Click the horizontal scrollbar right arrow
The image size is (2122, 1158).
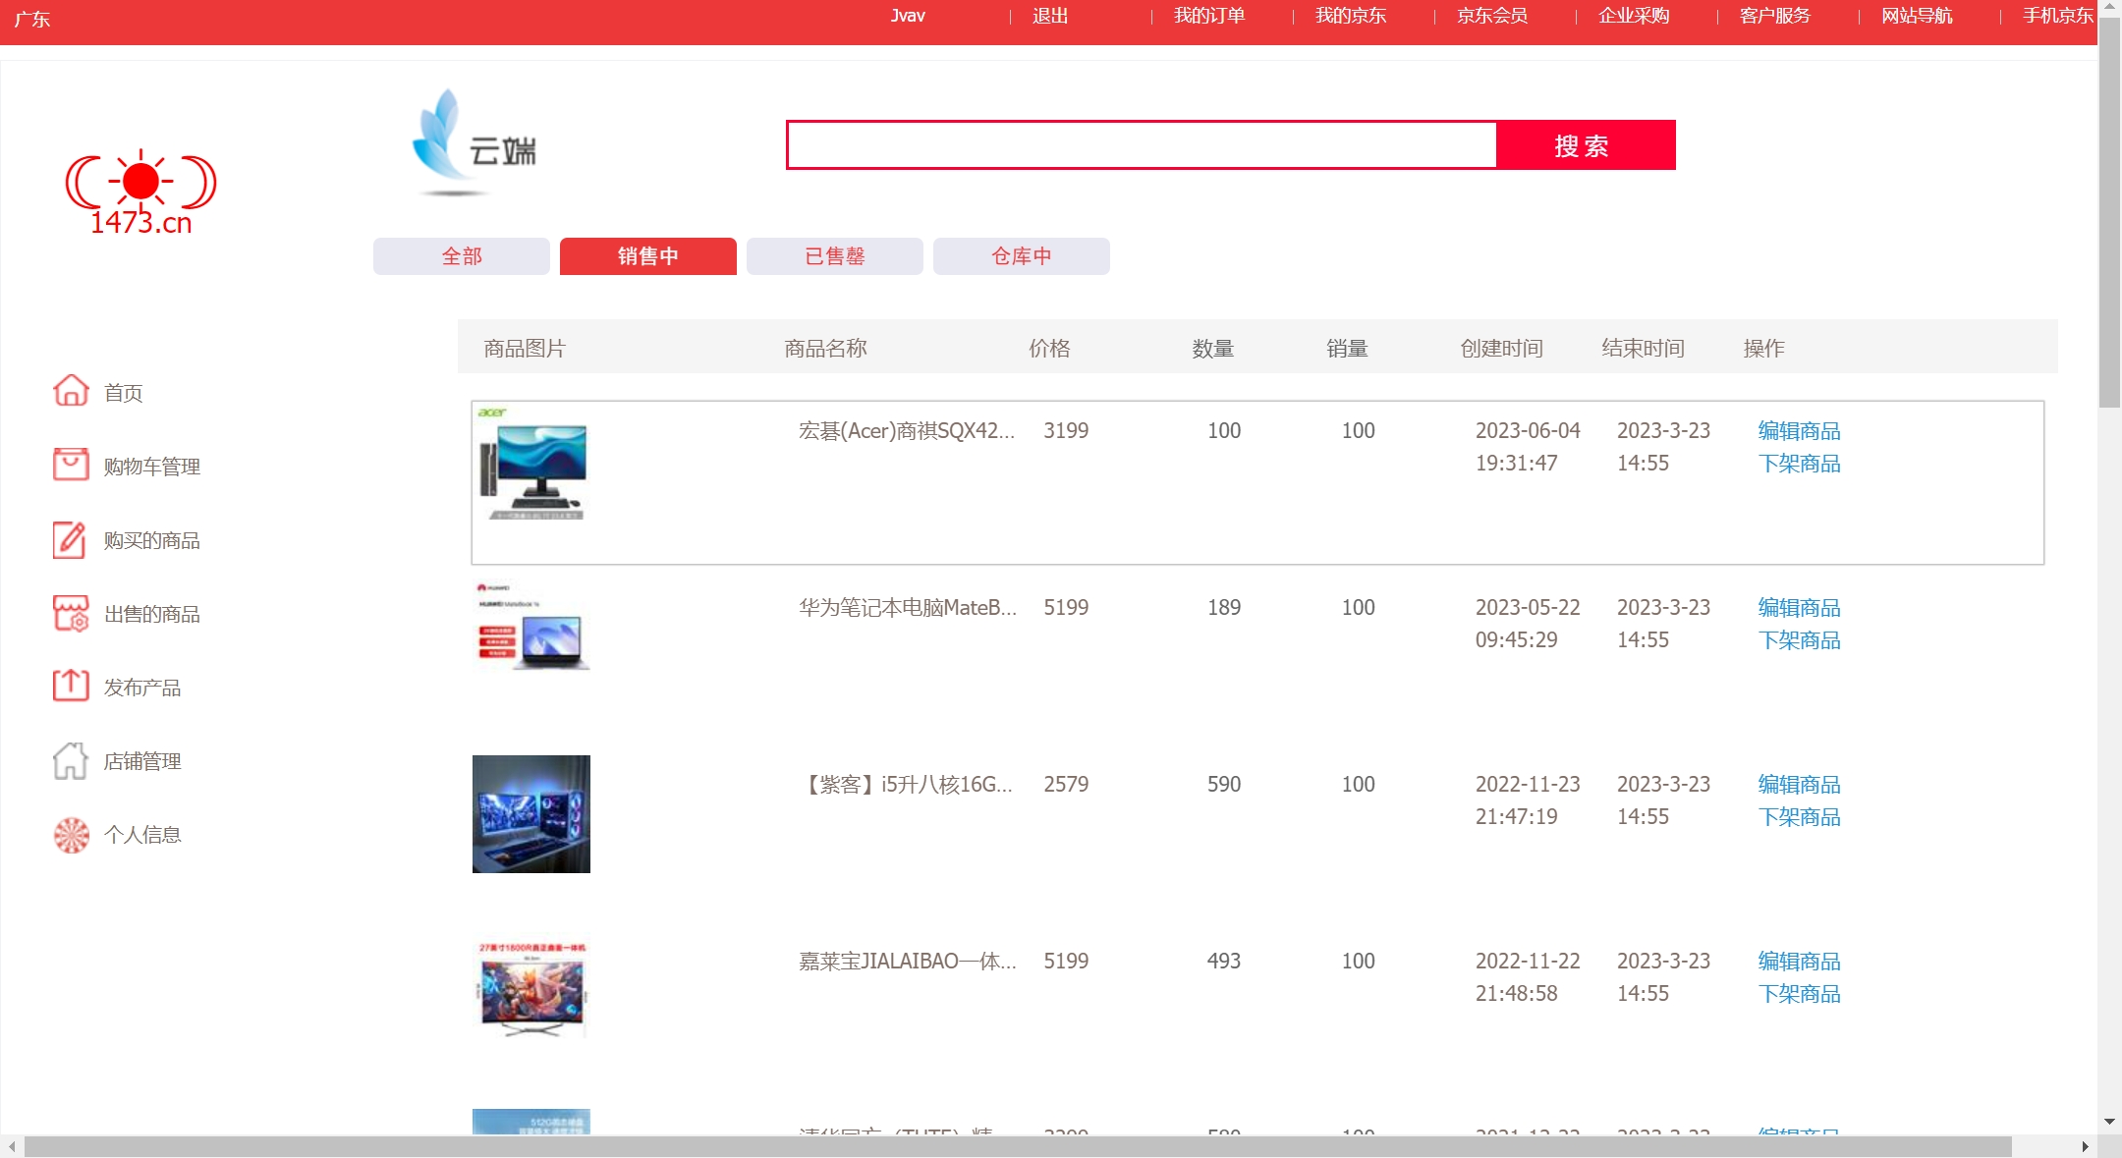(2085, 1146)
